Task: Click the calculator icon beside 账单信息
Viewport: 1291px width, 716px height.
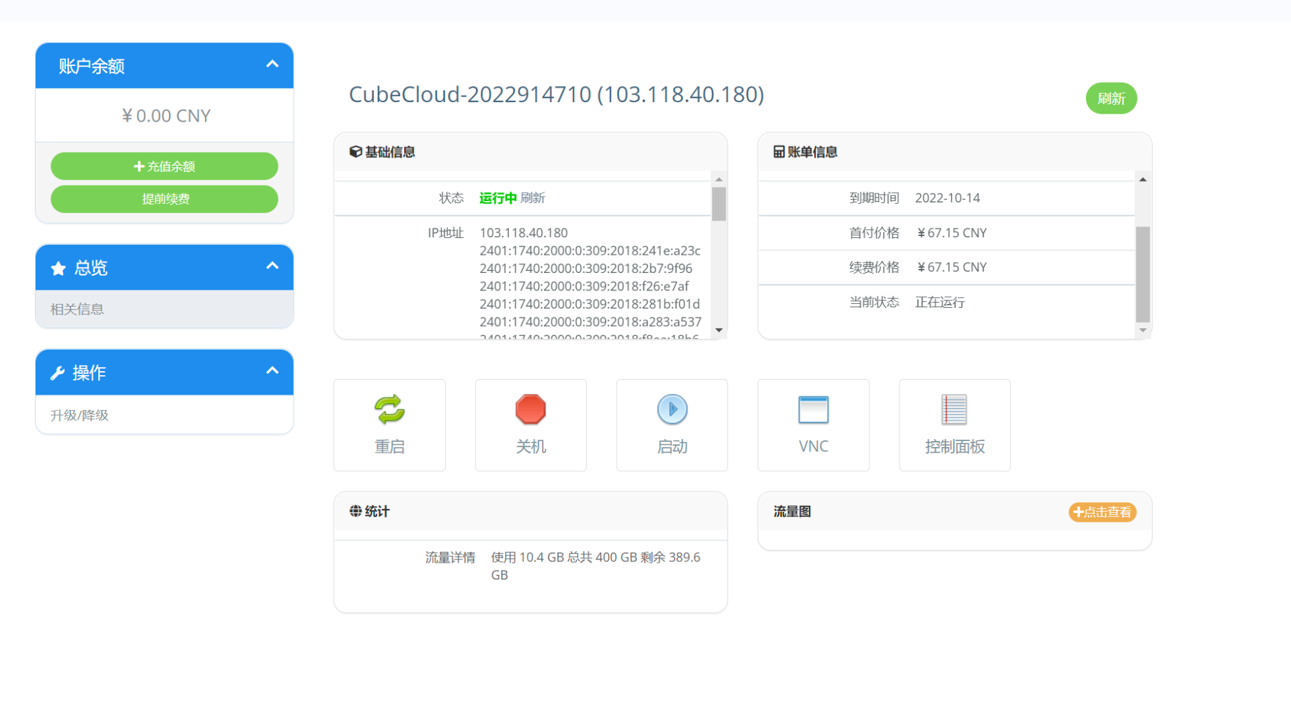Action: point(779,152)
